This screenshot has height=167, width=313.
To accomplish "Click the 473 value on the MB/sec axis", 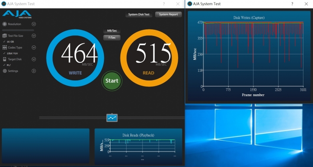I will (x=200, y=22).
